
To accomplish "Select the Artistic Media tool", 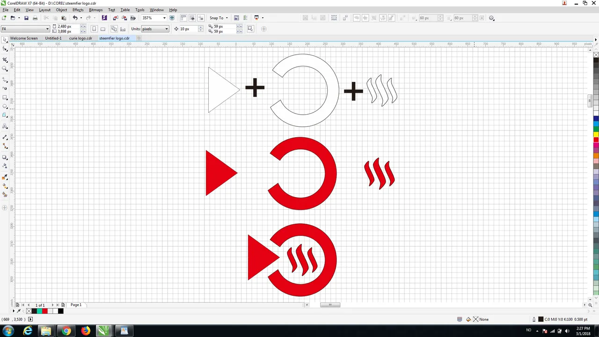I will point(5,88).
